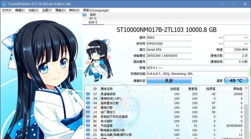This screenshot has width=251, height=139.
Task: Click the attribute list scrollbar up arrow
Action: tap(246, 88)
